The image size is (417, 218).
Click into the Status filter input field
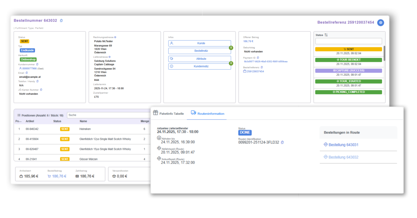(348, 41)
